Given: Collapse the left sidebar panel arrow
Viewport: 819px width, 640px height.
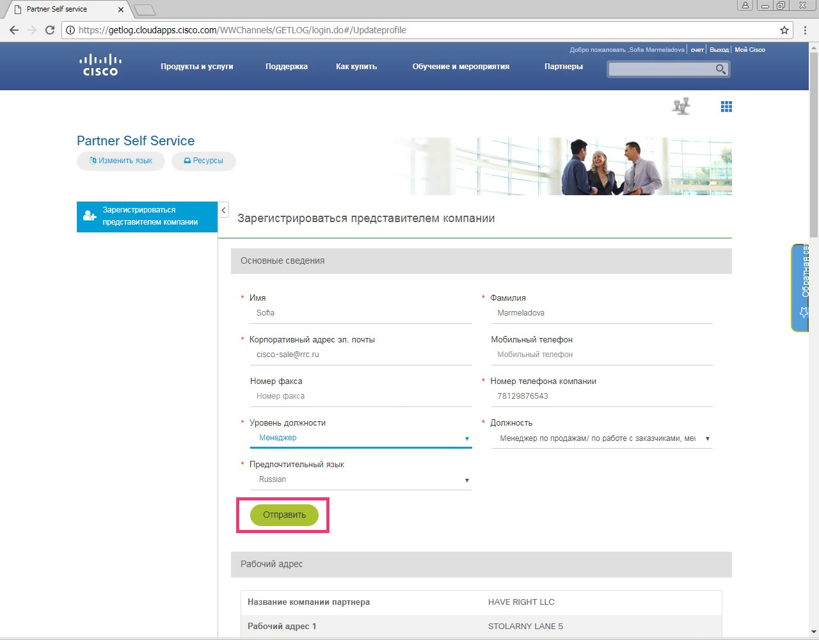Looking at the screenshot, I should 223,210.
